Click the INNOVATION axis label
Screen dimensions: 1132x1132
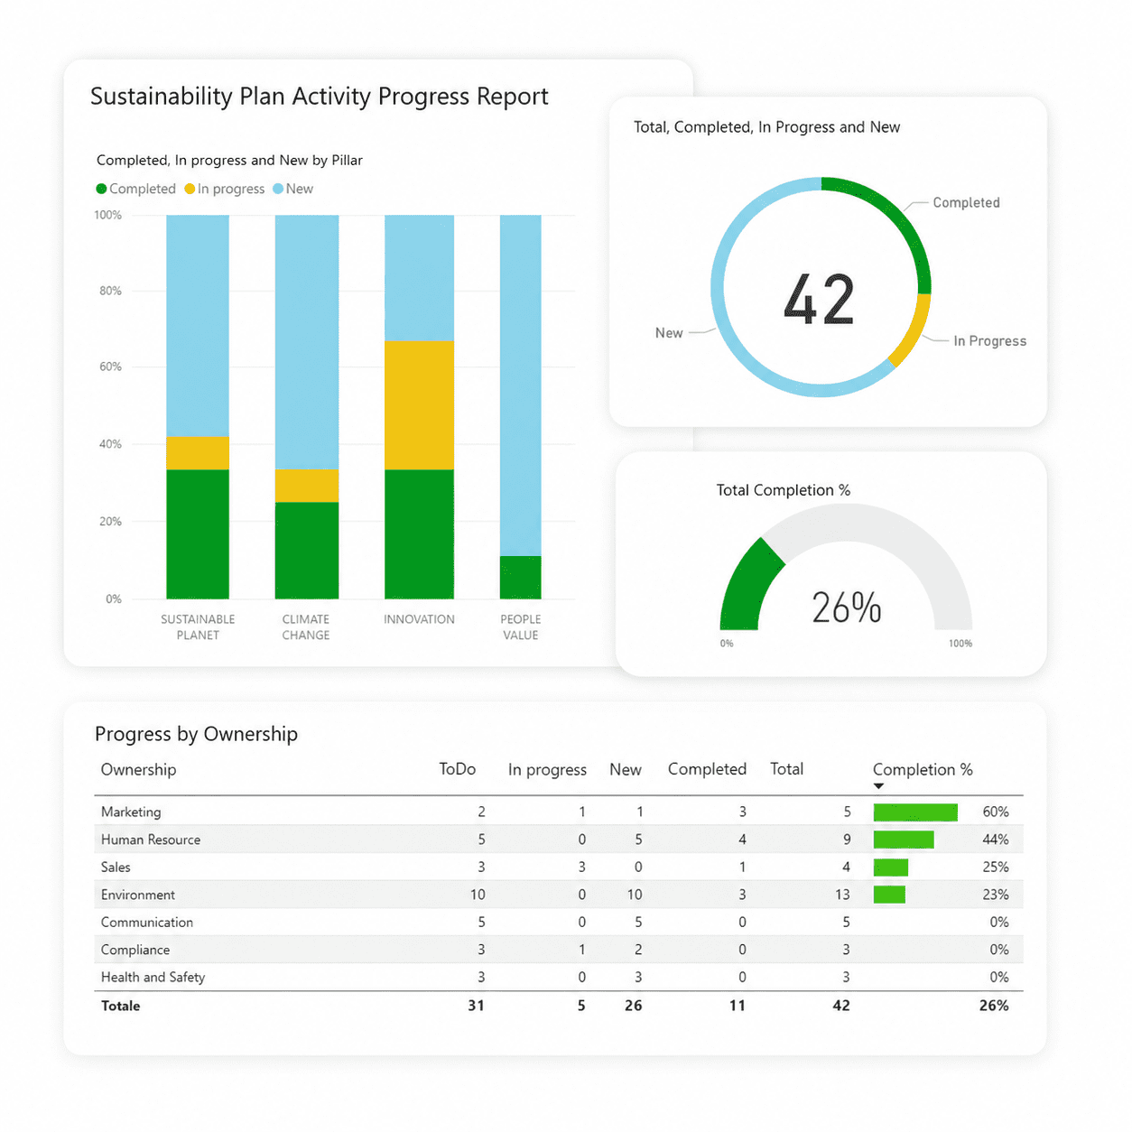(x=419, y=619)
